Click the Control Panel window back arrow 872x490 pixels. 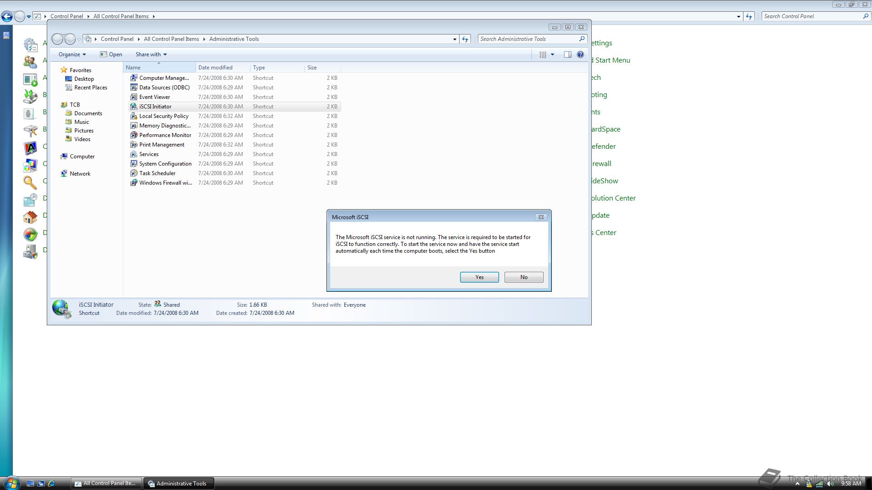(x=6, y=16)
